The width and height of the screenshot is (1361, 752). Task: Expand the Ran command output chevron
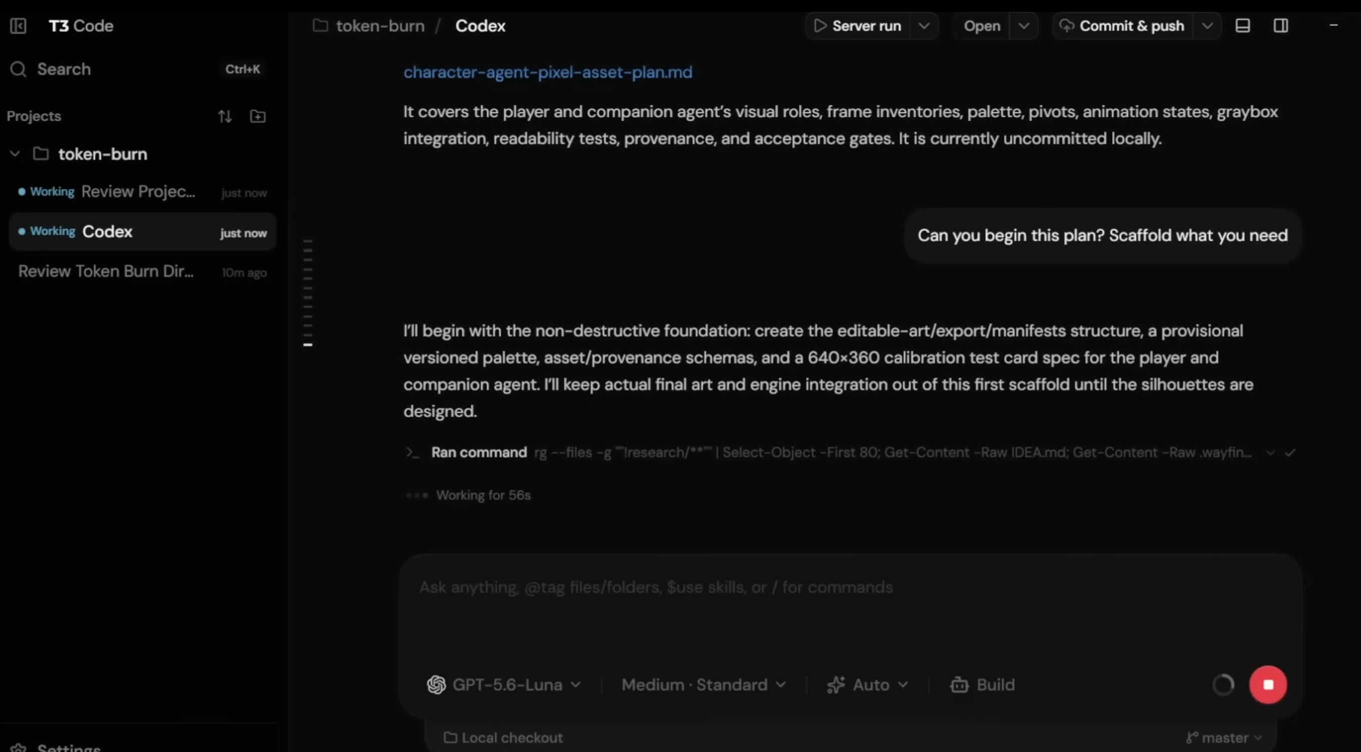[x=1271, y=453]
